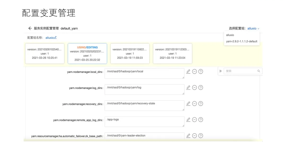Edit yarn.nodemanager.log_dirs with pencil icon
Screen dimensions: 286x142
[x=188, y=88]
